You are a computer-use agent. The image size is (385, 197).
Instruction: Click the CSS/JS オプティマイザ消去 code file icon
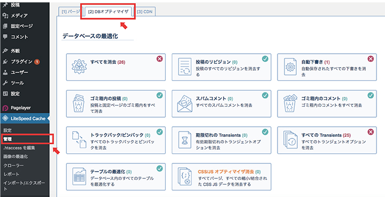tap(184, 176)
